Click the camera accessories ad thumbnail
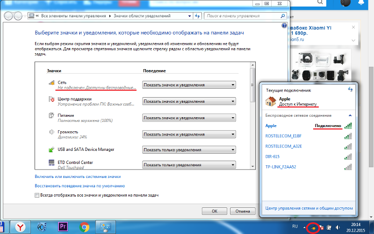The height and width of the screenshot is (234, 374). 320,65
